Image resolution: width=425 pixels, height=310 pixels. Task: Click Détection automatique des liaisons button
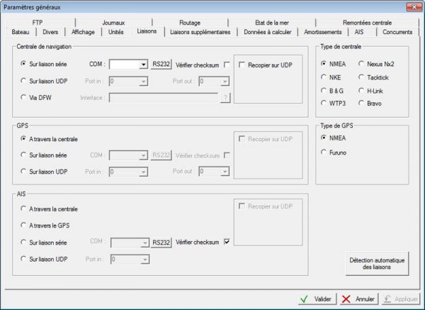377,263
